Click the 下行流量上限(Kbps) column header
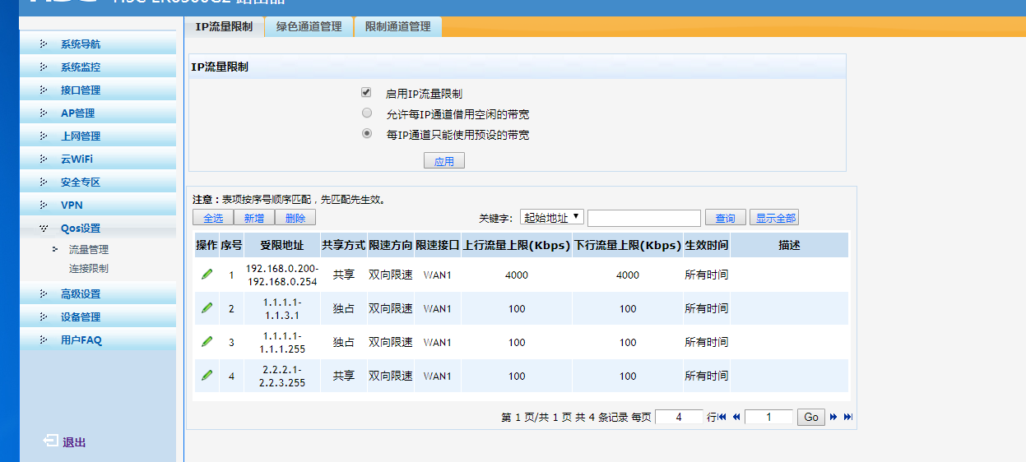Screen dimensions: 1026x462 (x=628, y=245)
